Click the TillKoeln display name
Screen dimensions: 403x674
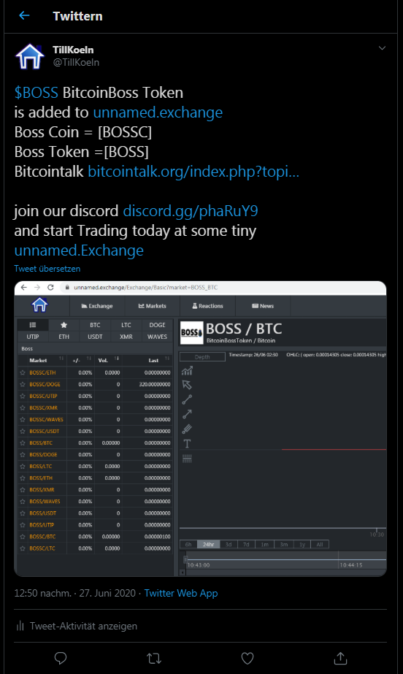coord(73,50)
